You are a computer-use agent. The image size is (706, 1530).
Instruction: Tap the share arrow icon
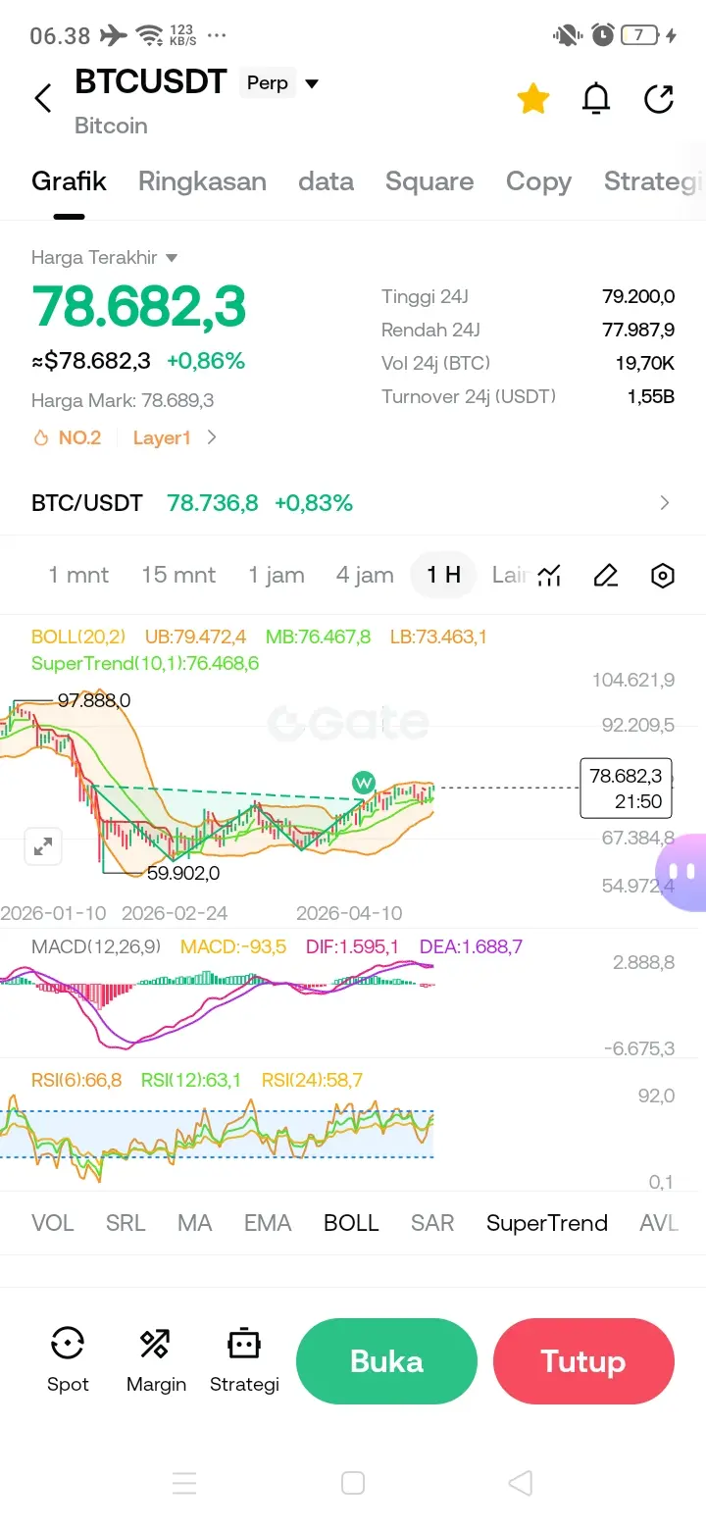pos(659,98)
